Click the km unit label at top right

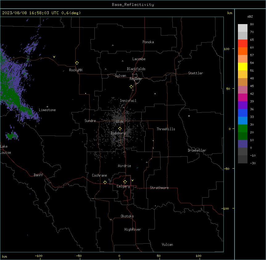[x=230, y=13]
